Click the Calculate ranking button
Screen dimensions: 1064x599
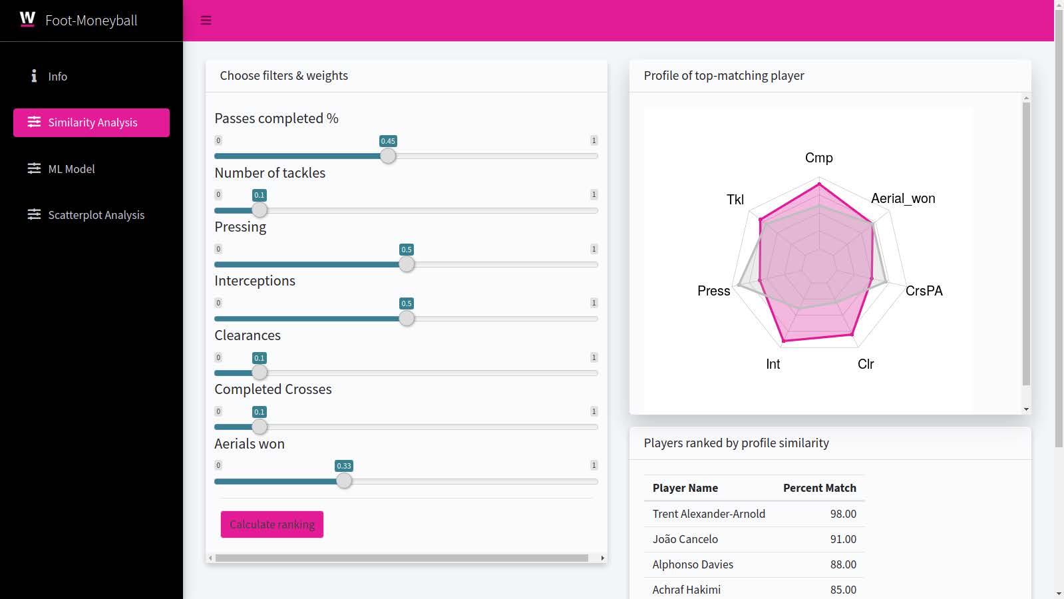click(272, 524)
